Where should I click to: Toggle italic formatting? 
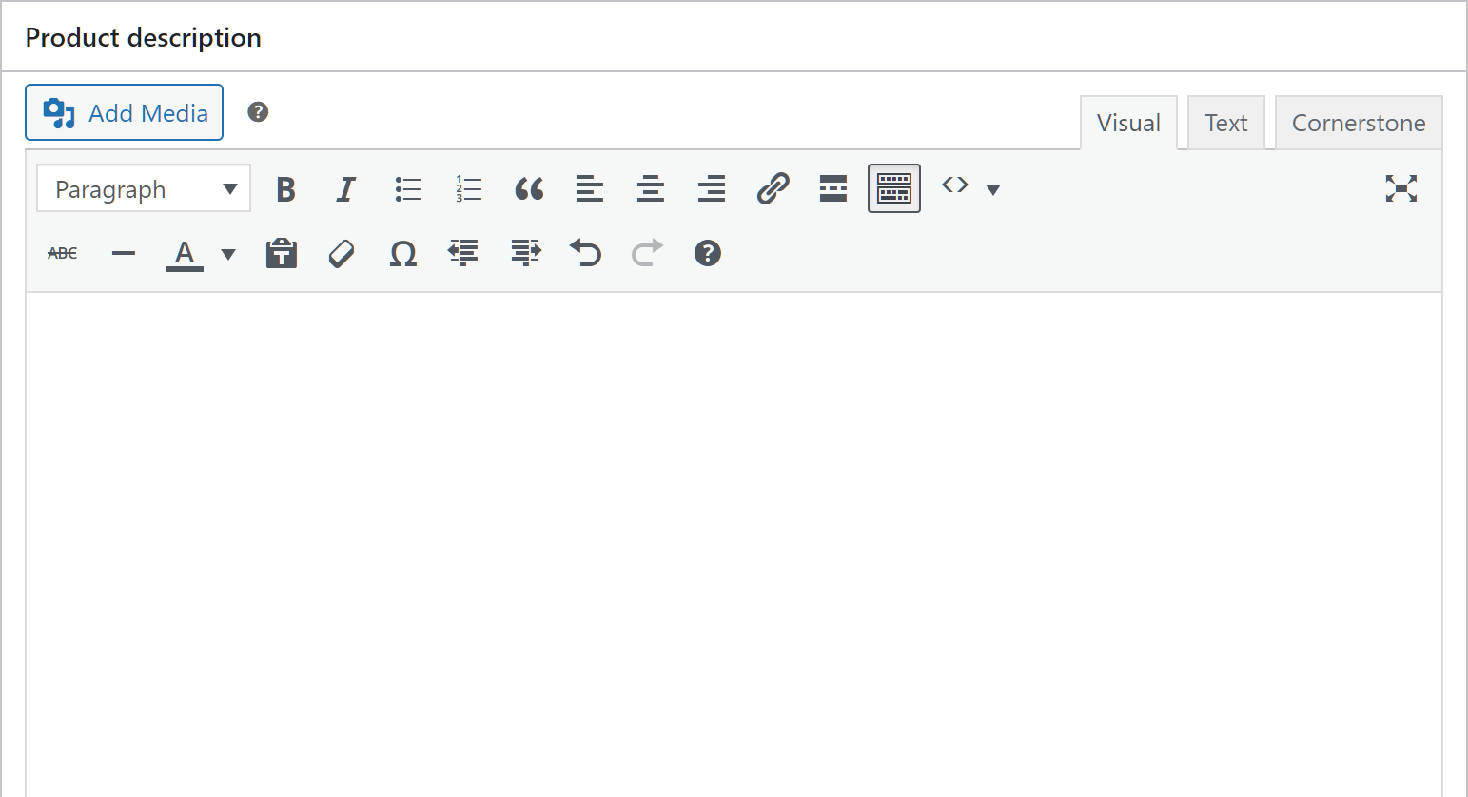click(x=346, y=188)
